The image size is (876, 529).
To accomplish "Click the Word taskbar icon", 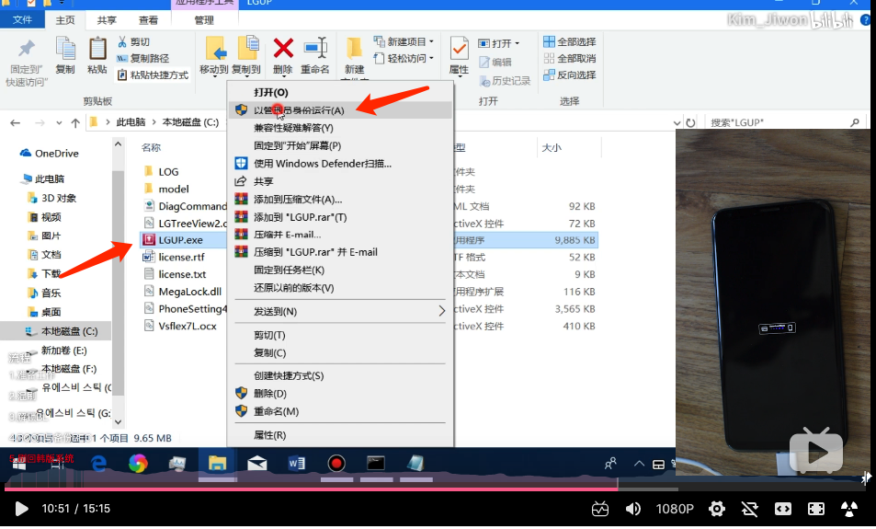I will [297, 463].
